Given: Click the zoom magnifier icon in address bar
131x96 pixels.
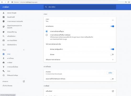Looking at the screenshot, I should pos(126,2).
